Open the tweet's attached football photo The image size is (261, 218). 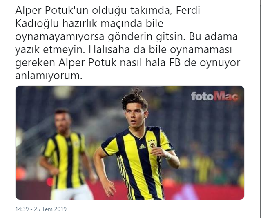coord(130,142)
